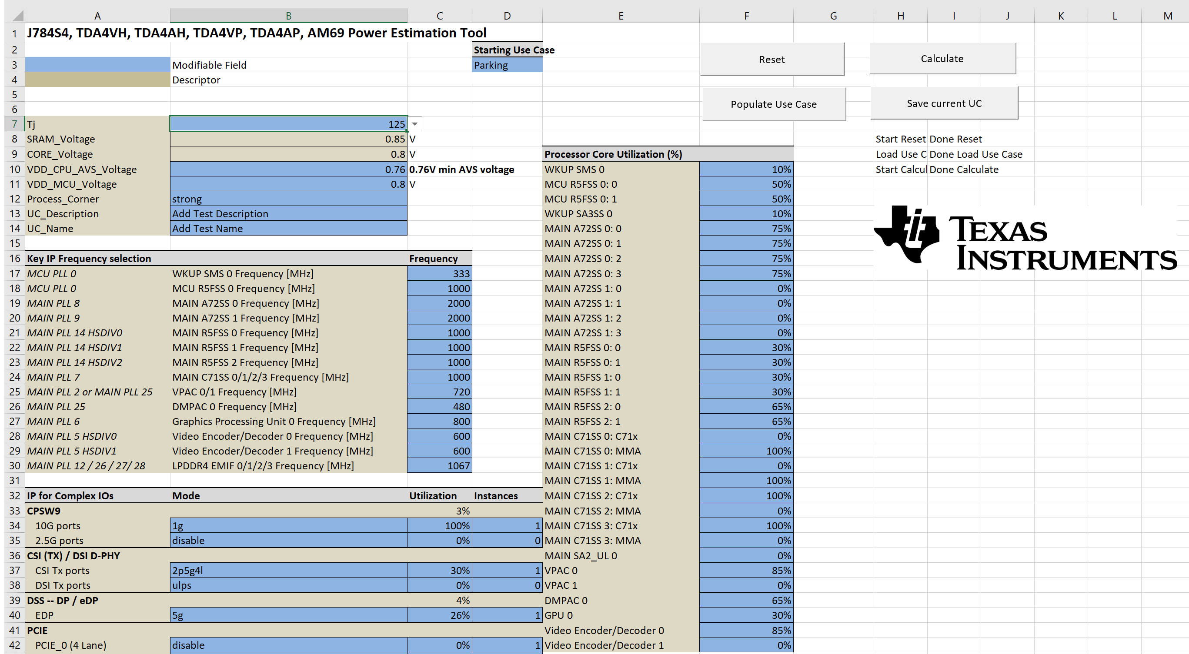This screenshot has width=1189, height=654.
Task: Select the VDD_MCU_Voltage value 0.8
Action: point(288,184)
